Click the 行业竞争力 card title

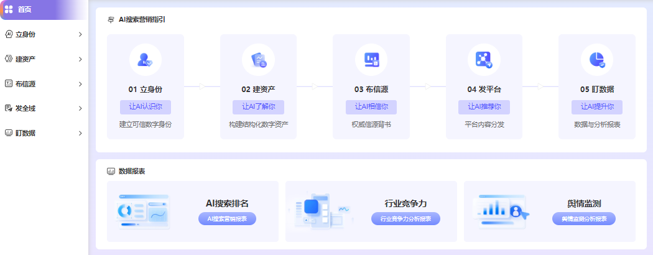(x=405, y=203)
